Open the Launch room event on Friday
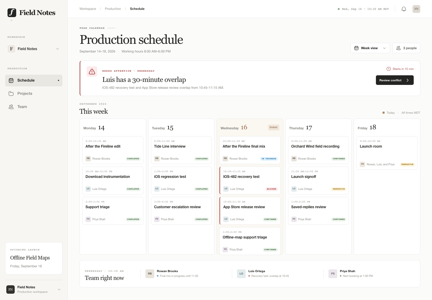 [387, 153]
